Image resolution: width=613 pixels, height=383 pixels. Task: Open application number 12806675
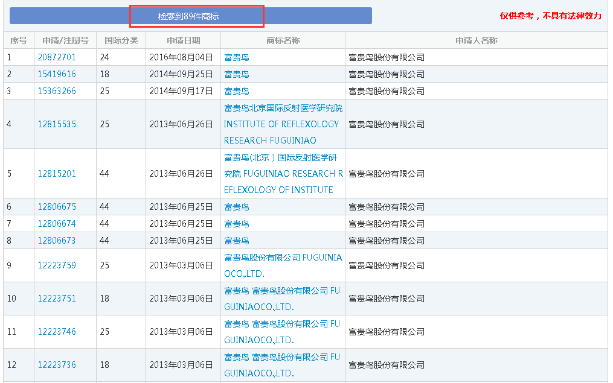[x=57, y=207]
